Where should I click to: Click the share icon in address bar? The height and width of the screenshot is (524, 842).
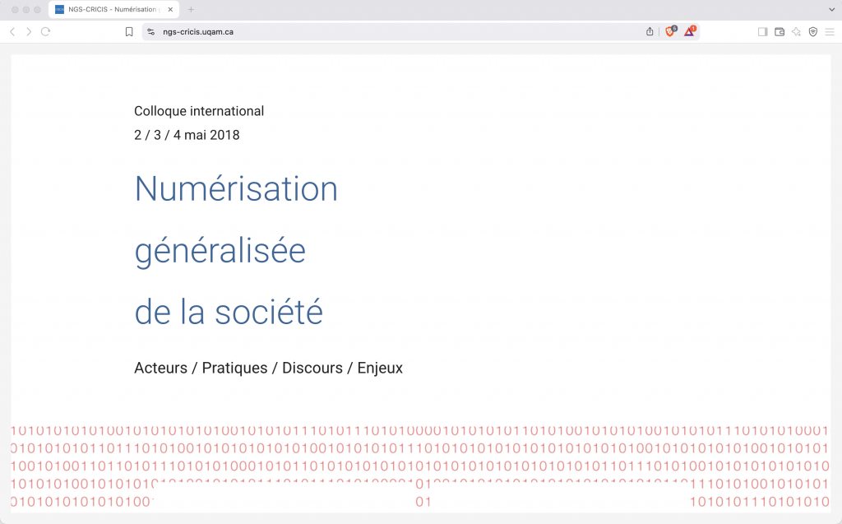tap(650, 31)
